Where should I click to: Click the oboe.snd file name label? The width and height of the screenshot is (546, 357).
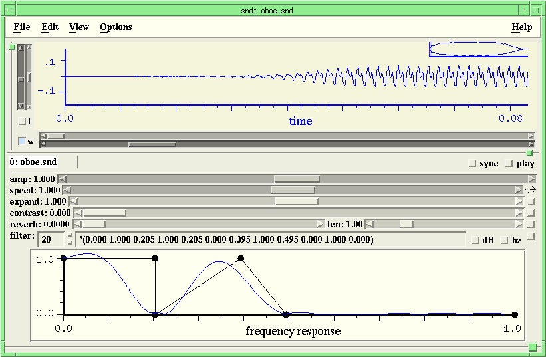[x=33, y=162]
